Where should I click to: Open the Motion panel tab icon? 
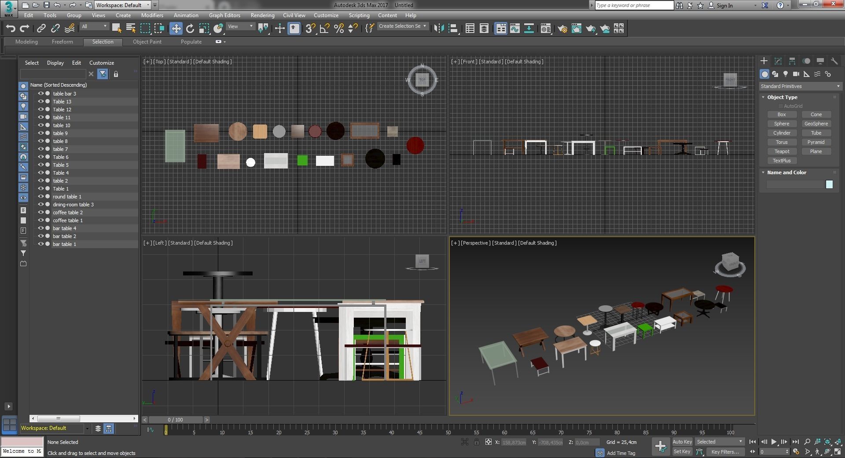tap(806, 61)
